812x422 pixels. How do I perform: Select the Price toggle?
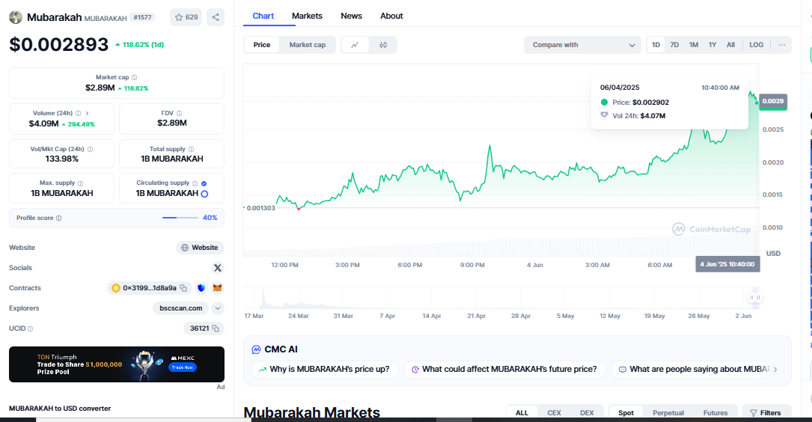pyautogui.click(x=261, y=45)
